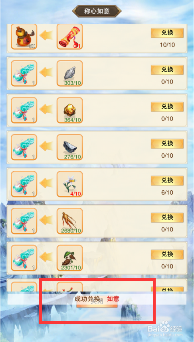Screen dimensions: 194x342
Task: Exchange ginseng using its 兑换 button
Action: pyautogui.click(x=167, y=217)
